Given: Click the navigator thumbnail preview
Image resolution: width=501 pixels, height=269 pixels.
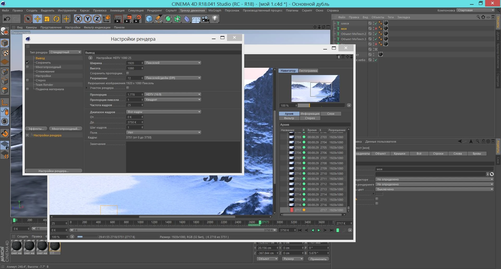Looking at the screenshot, I should pos(315,89).
